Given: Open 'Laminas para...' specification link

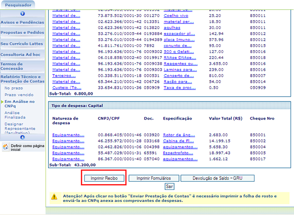Looking at the screenshot, I should [180, 69].
